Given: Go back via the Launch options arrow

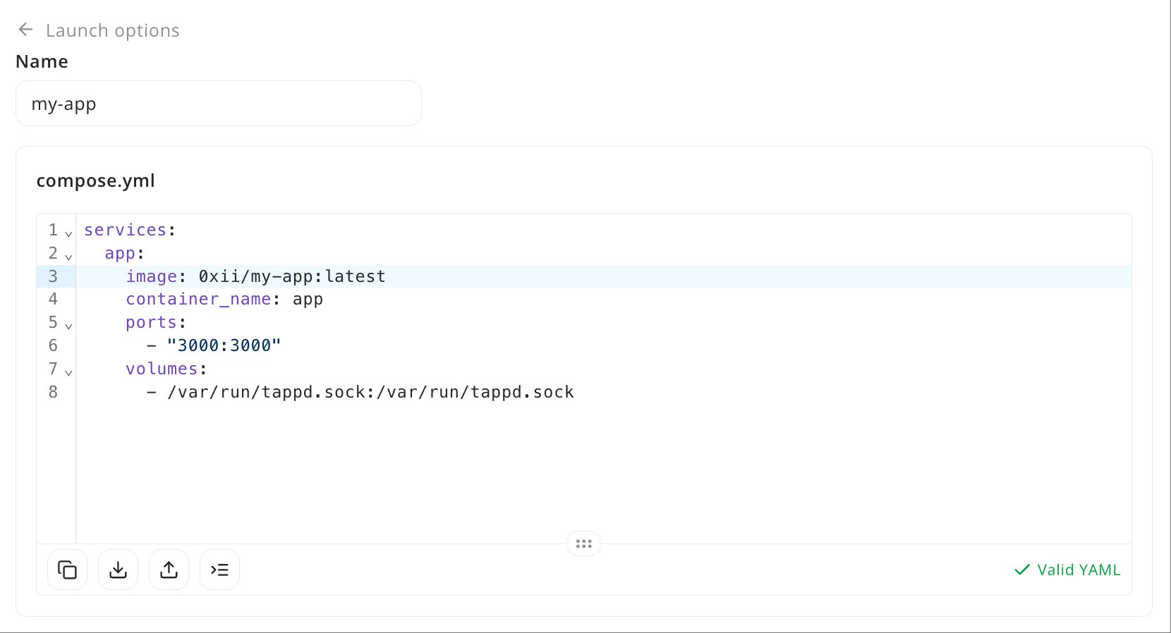Looking at the screenshot, I should pos(25,30).
